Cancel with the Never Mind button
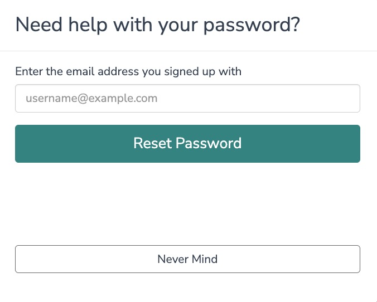Screen dimensions: 377x302 [187, 259]
